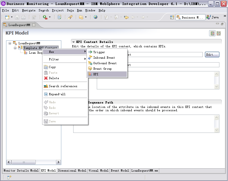Switch to LoanRequestMM.mm source tab

(145, 170)
